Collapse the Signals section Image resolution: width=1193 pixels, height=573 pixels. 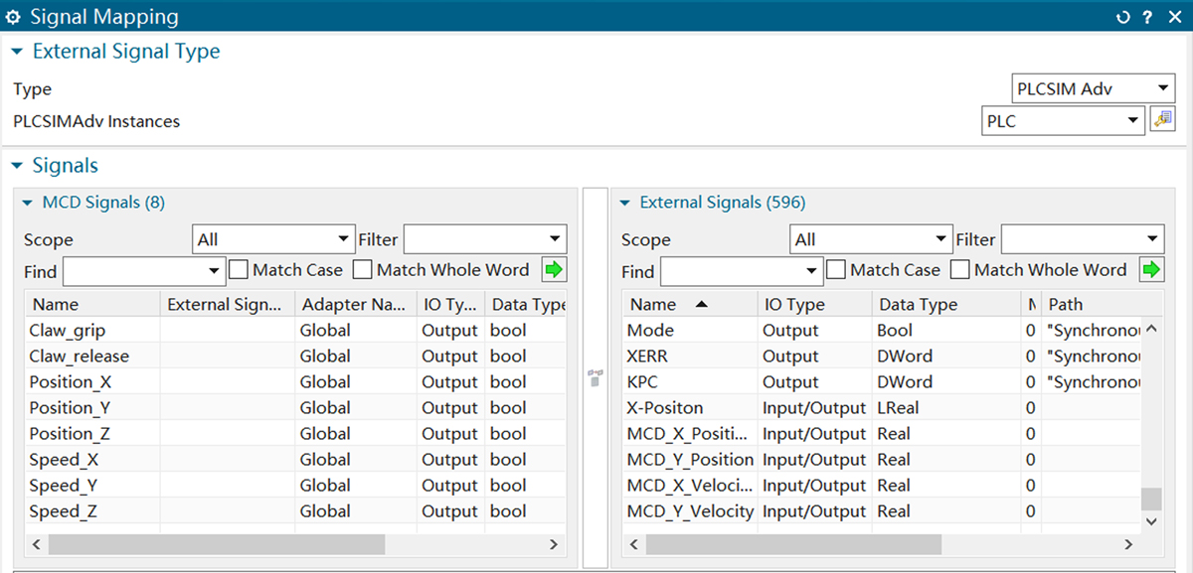[17, 166]
